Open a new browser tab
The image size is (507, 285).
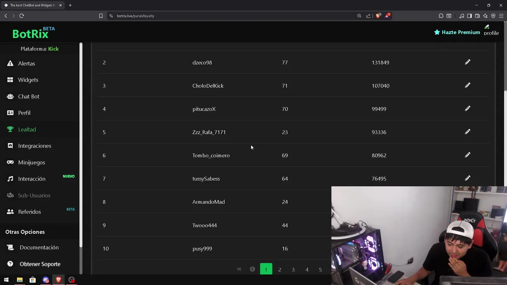[70, 5]
